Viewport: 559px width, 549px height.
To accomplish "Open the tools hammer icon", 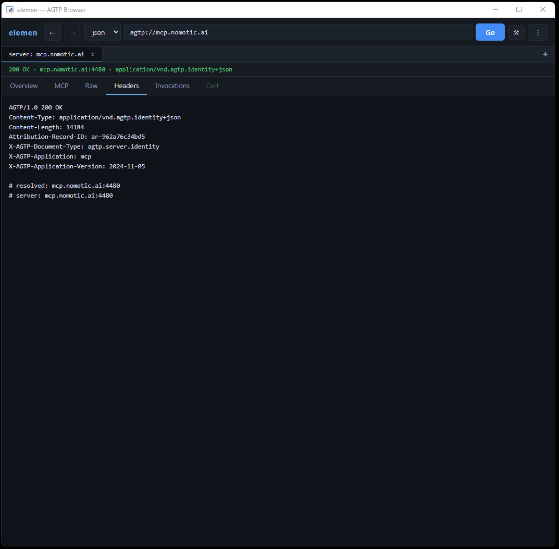I will [x=516, y=32].
